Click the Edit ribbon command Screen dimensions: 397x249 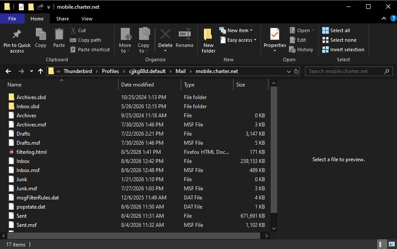point(298,40)
